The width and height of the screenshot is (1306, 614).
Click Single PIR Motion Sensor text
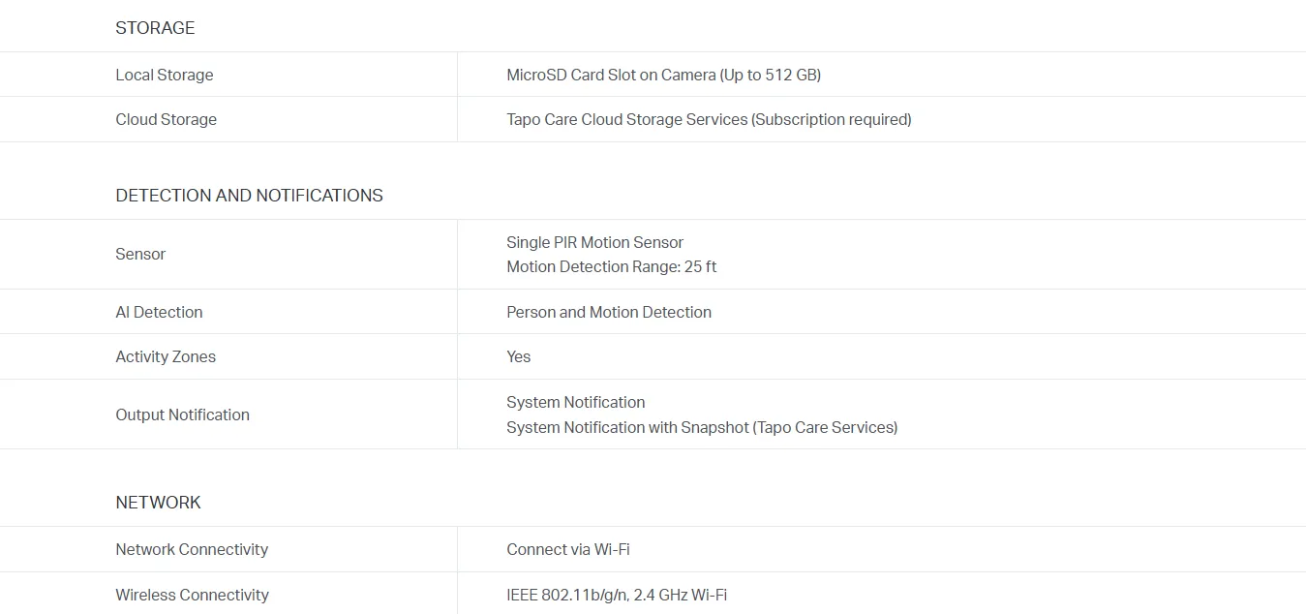tap(594, 242)
